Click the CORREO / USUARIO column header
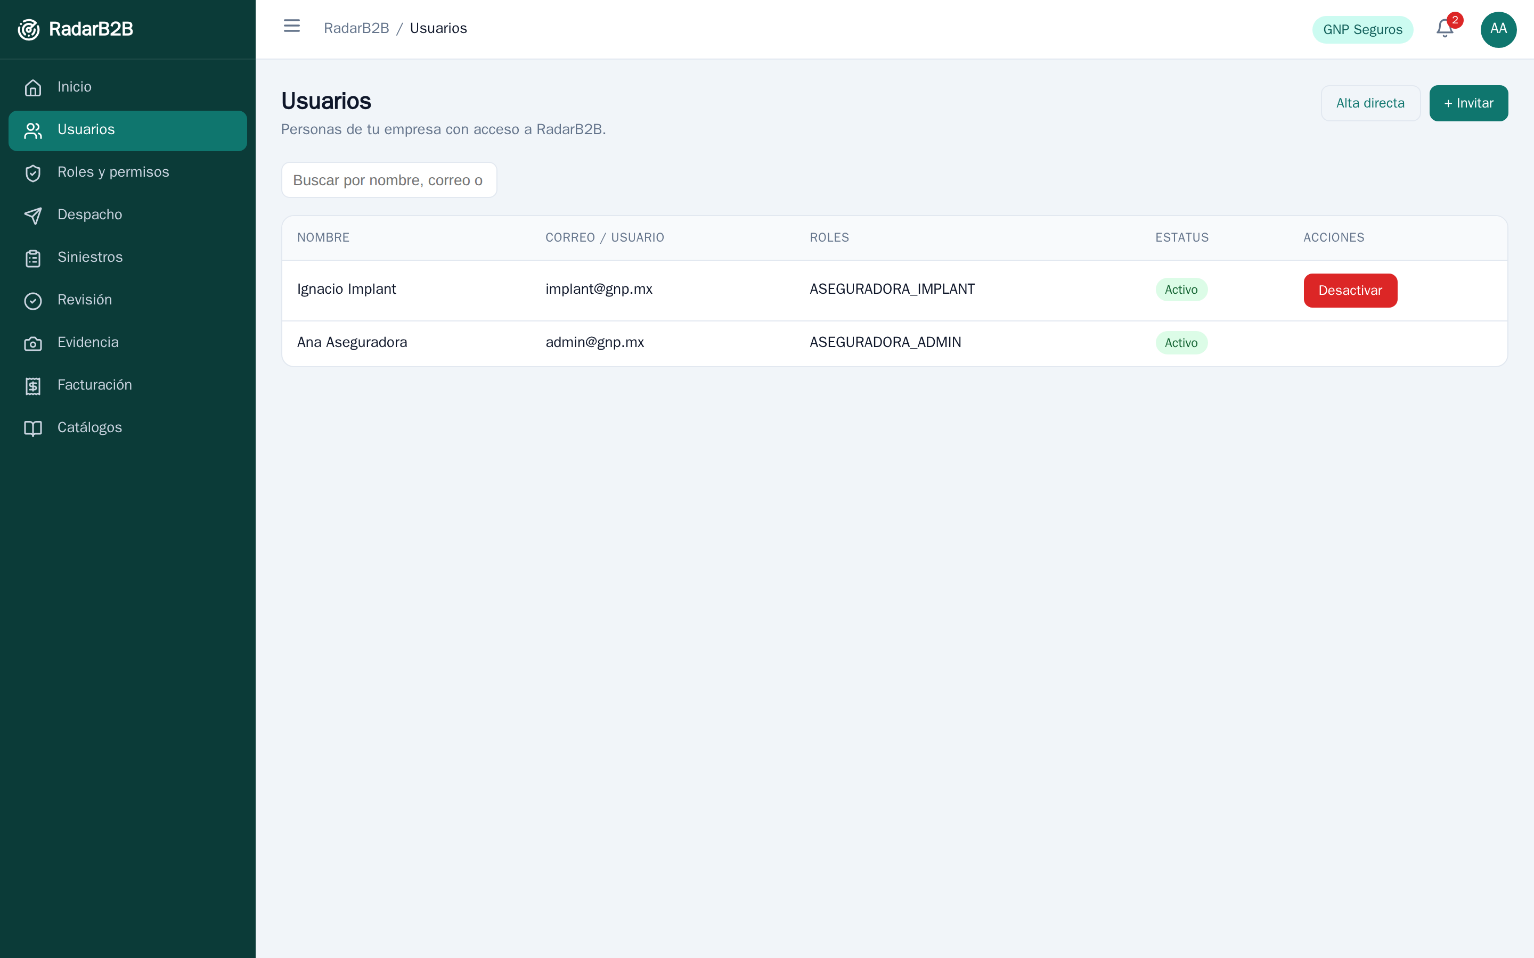This screenshot has height=958, width=1534. [605, 237]
